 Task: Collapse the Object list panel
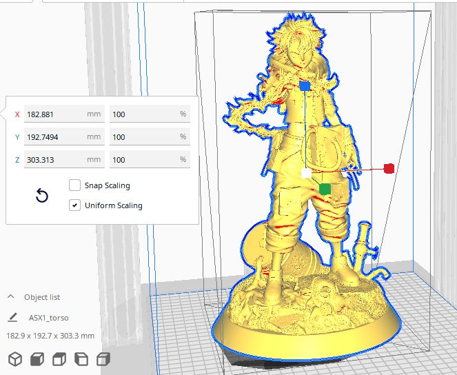tap(11, 296)
